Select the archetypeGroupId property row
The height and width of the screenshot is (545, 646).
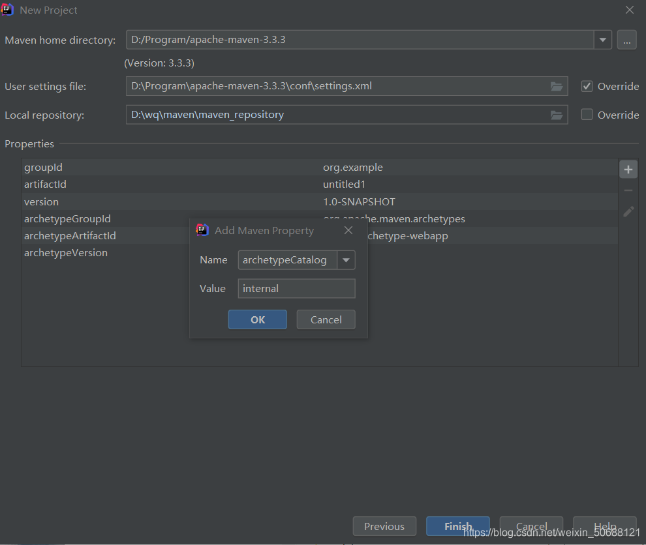tap(320, 218)
